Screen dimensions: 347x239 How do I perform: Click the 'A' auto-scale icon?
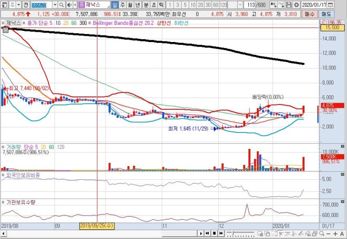coord(342,233)
